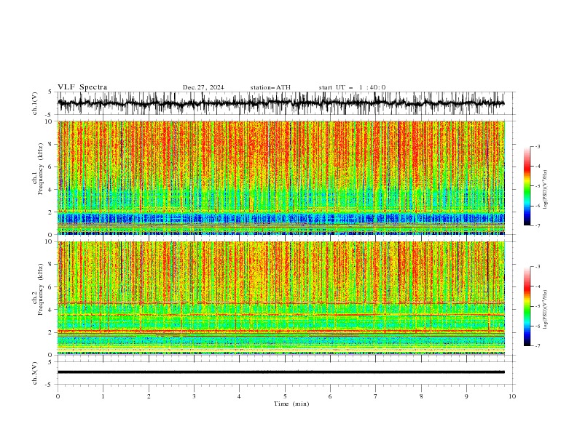This screenshot has width=577, height=445.
Task: Select the ch.2 "Frequency (kHz)" axis label
Action: [x=40, y=289]
